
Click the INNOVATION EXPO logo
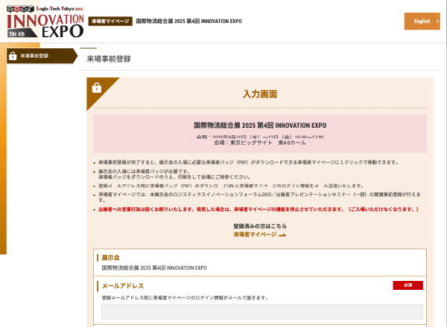click(45, 22)
